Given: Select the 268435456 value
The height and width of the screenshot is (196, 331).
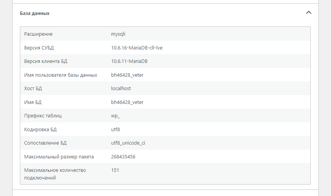Looking at the screenshot, I should click(x=123, y=156).
